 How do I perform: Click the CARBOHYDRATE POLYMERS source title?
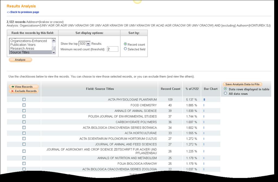(x=136, y=122)
